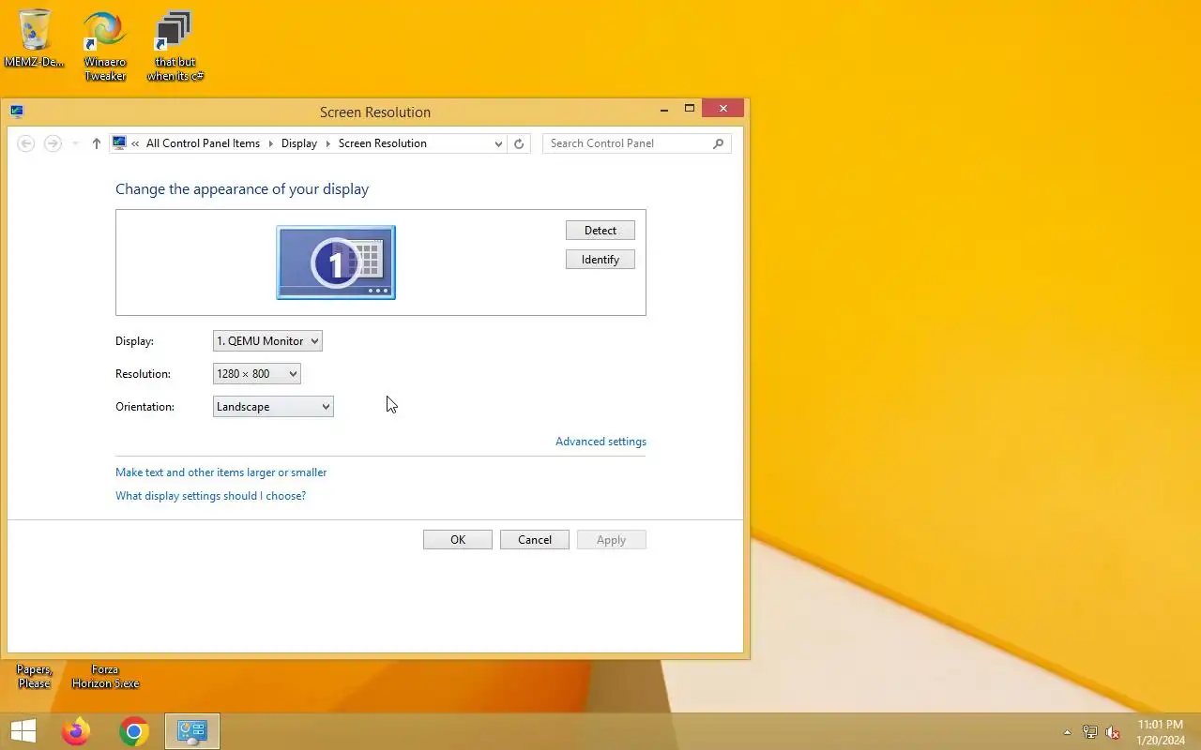Image resolution: width=1201 pixels, height=750 pixels.
Task: Open "What display settings should I choose?" link
Action: click(x=211, y=496)
